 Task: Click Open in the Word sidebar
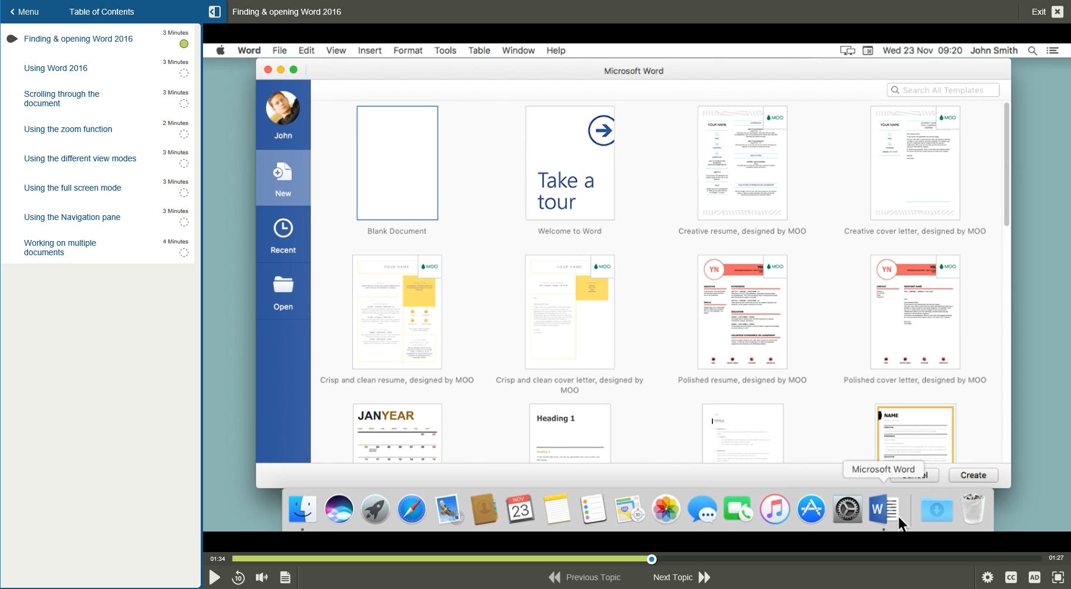(283, 291)
